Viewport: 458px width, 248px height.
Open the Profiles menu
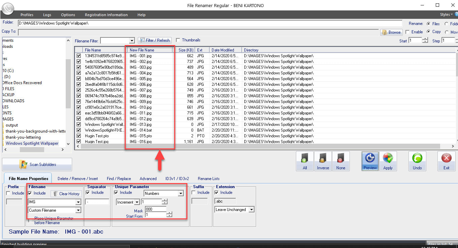(x=27, y=15)
